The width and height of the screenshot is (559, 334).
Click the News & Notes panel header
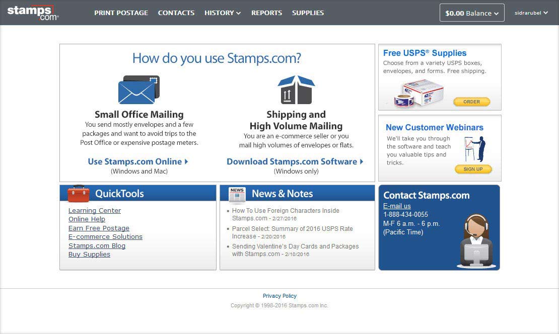click(297, 193)
